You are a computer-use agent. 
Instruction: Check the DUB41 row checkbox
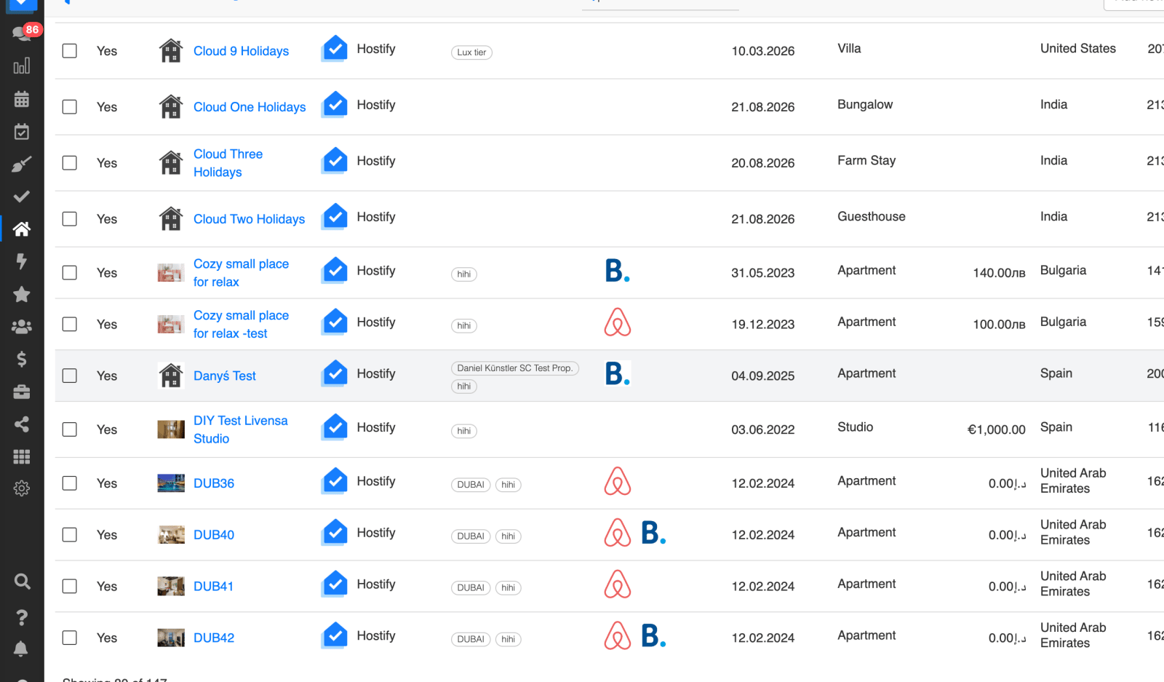[70, 586]
